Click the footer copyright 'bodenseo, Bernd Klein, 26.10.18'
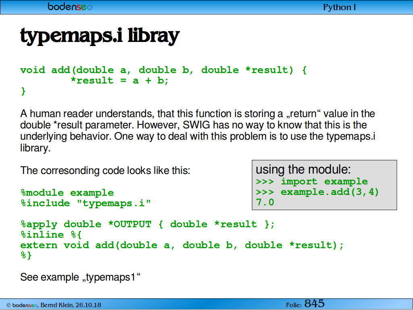Screen dimensions: 413x310 (54, 305)
